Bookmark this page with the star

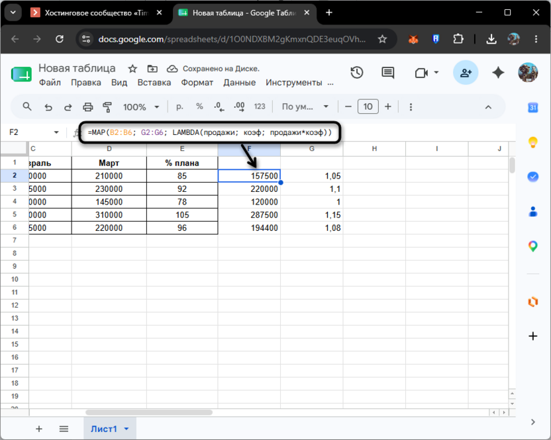[382, 39]
